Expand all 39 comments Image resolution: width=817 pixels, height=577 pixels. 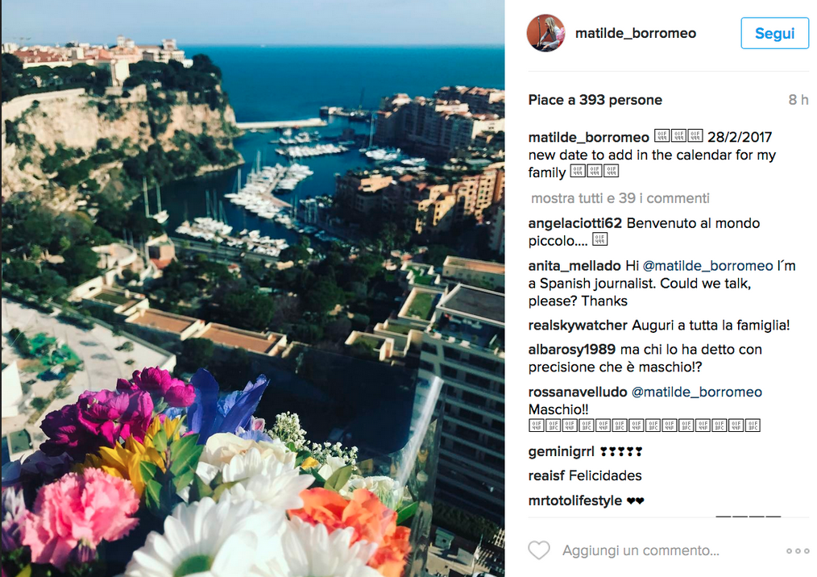(x=620, y=198)
